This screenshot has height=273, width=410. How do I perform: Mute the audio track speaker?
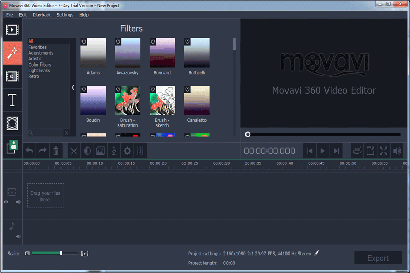point(18,236)
